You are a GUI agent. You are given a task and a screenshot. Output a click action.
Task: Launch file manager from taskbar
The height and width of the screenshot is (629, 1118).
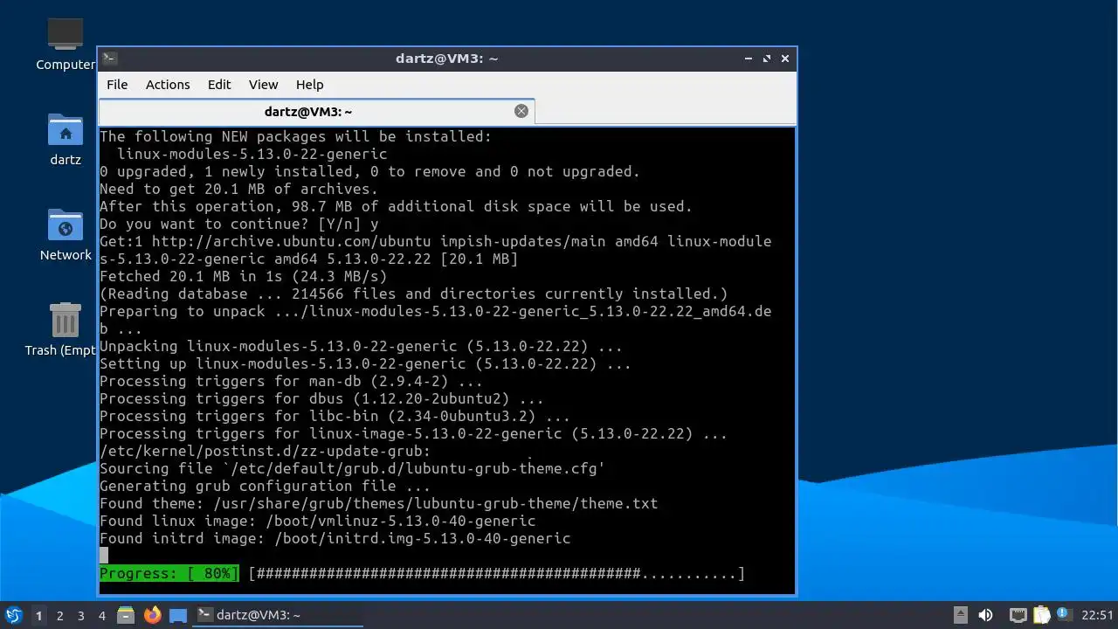(126, 615)
